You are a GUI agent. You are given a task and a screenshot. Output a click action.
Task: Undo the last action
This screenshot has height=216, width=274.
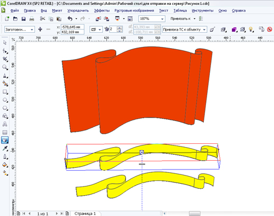[70, 19]
